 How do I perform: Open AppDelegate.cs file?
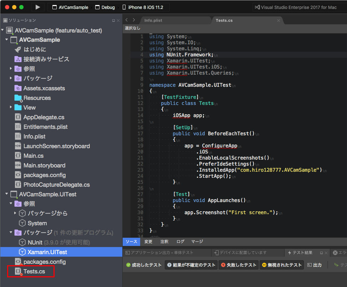(x=39, y=117)
